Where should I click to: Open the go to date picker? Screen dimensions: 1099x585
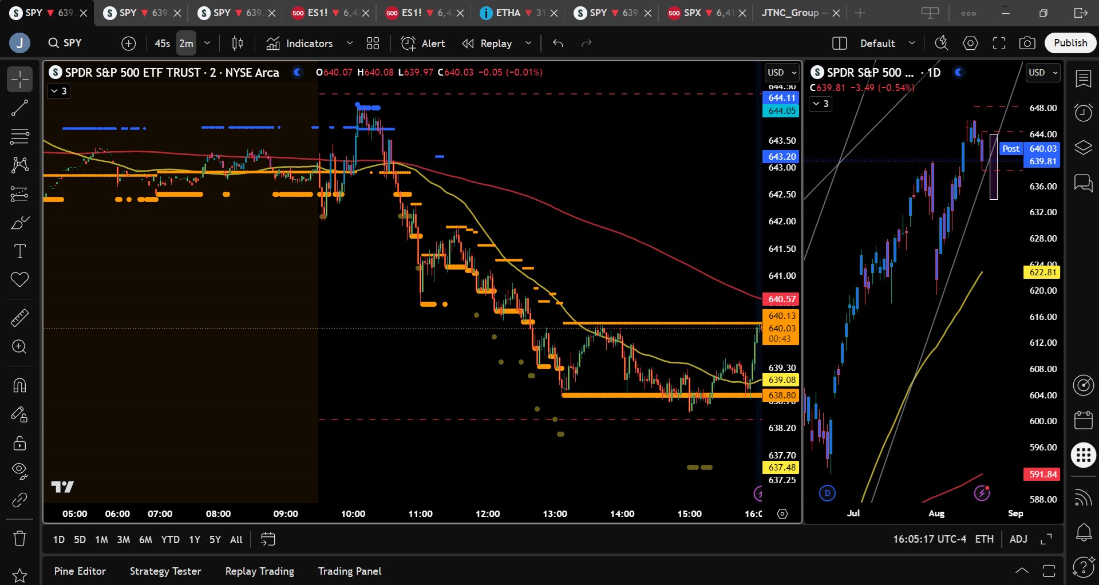click(268, 539)
